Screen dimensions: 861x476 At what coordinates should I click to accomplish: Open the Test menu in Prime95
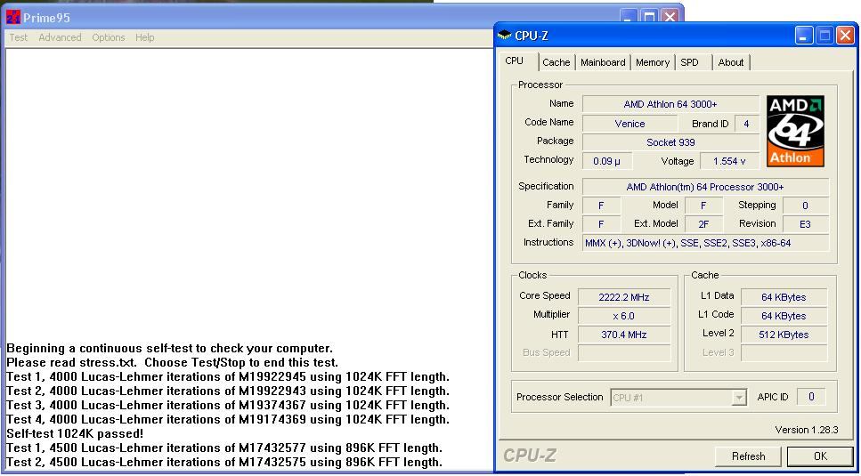coord(18,37)
